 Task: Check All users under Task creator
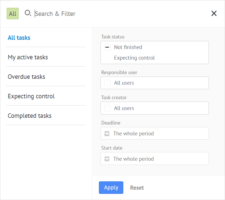point(107,108)
